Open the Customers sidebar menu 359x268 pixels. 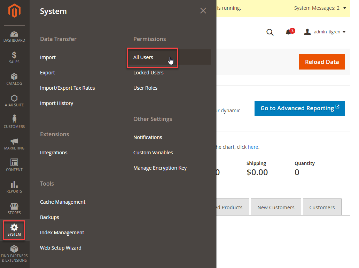[14, 122]
